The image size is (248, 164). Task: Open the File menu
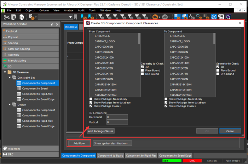[x=9, y=11]
